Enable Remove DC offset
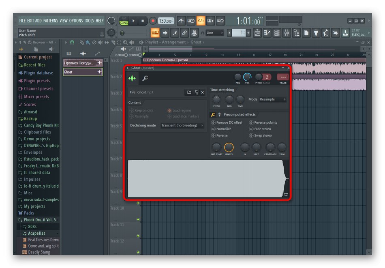This screenshot has width=385, height=268. pos(214,122)
